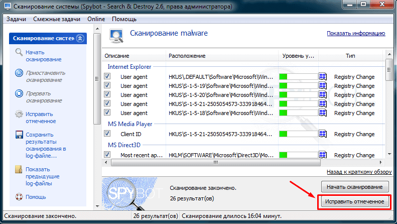
Task: Collapse the Сканирование системы sidebar panel
Action: coord(80,38)
